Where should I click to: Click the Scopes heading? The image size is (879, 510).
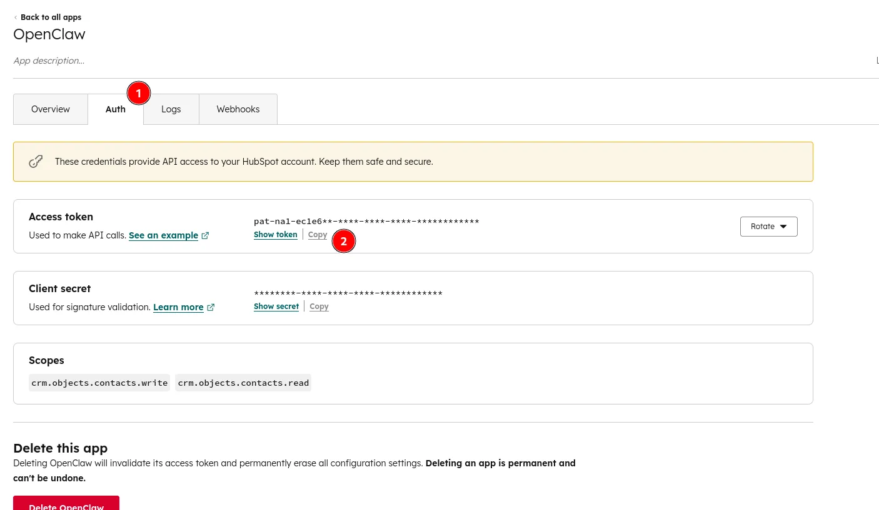(x=46, y=360)
